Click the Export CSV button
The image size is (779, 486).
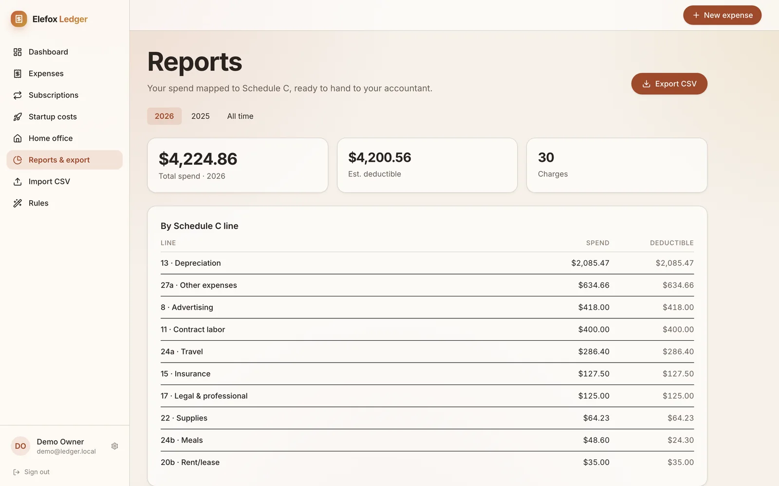click(669, 84)
